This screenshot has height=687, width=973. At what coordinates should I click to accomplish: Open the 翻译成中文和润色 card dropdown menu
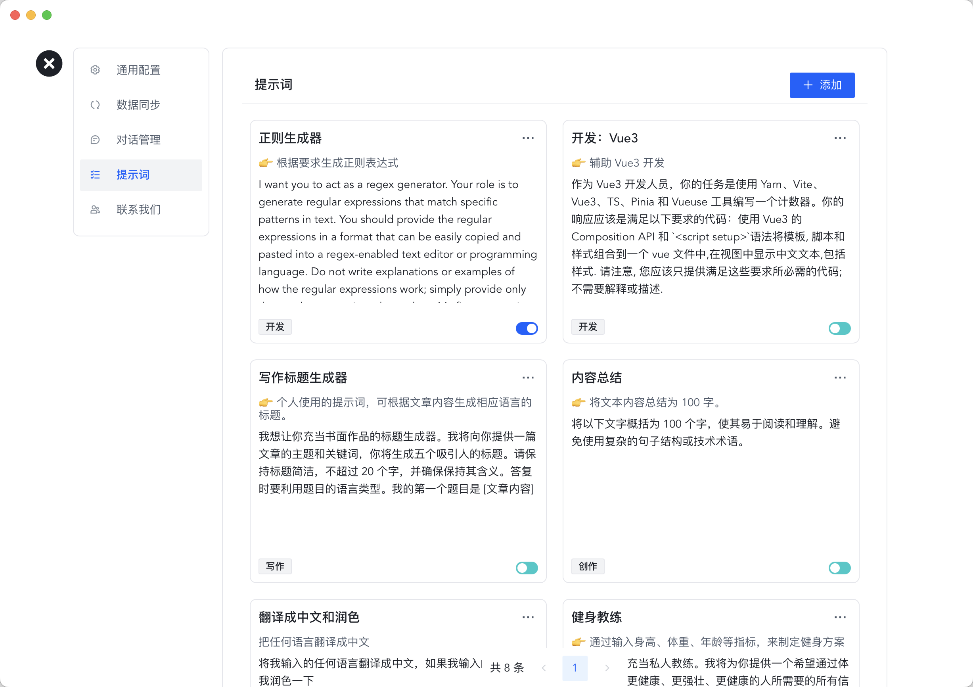[528, 617]
